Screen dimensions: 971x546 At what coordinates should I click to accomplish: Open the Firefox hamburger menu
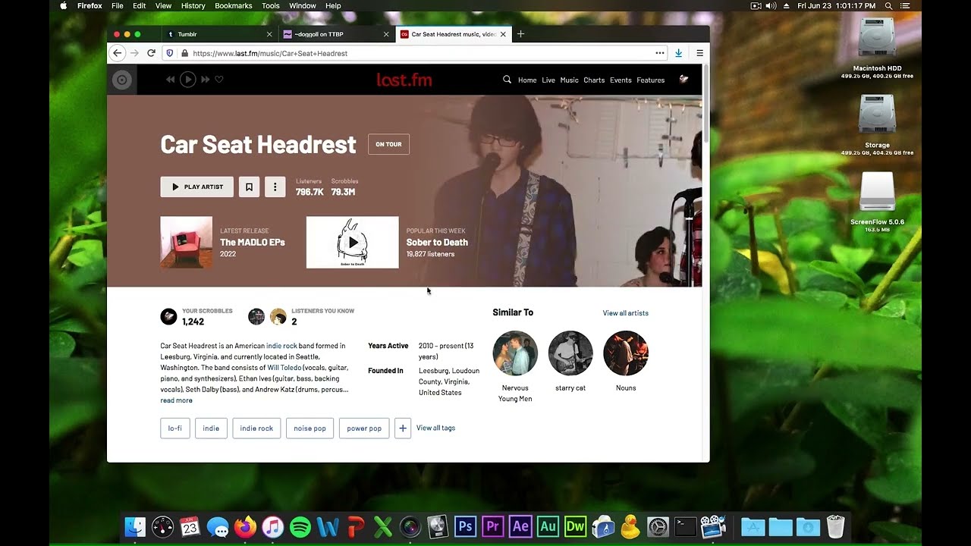(x=699, y=53)
